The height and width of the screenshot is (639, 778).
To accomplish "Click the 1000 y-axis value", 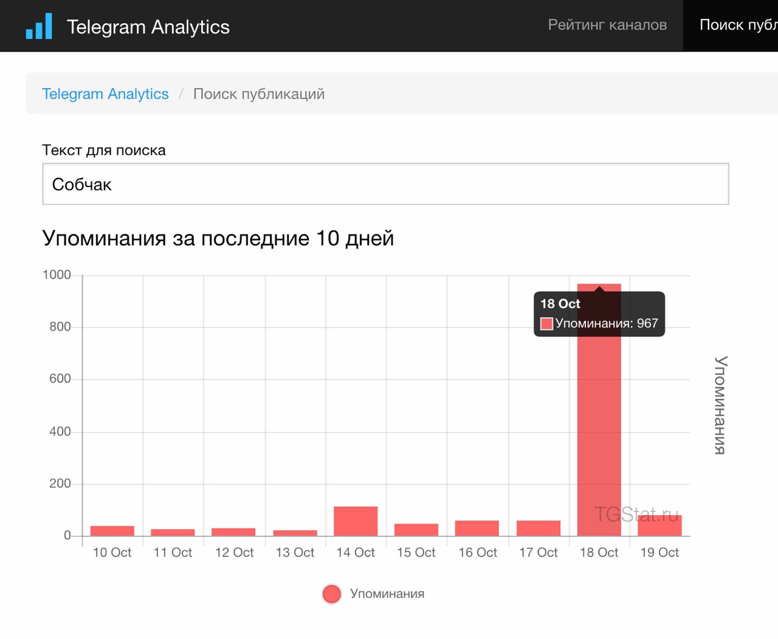I will (57, 275).
